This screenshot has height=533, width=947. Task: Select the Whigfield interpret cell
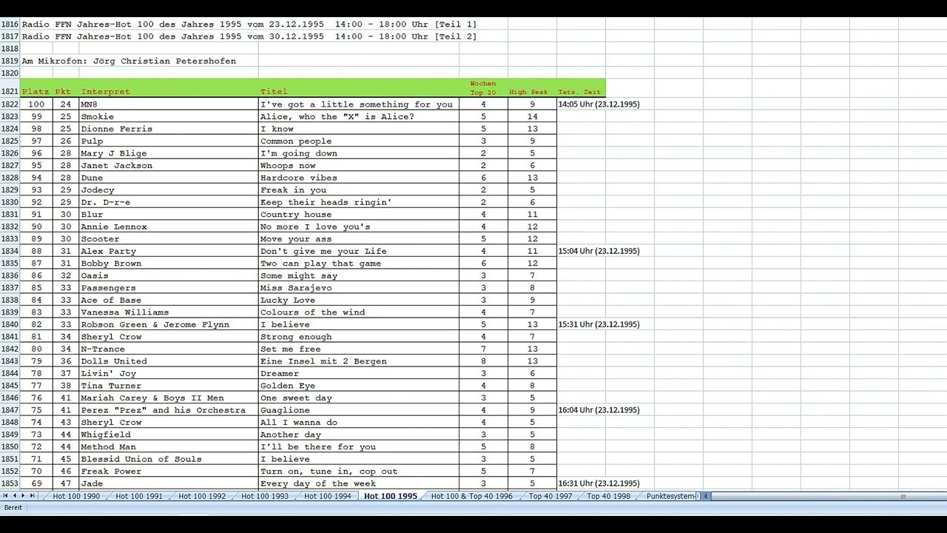point(169,435)
